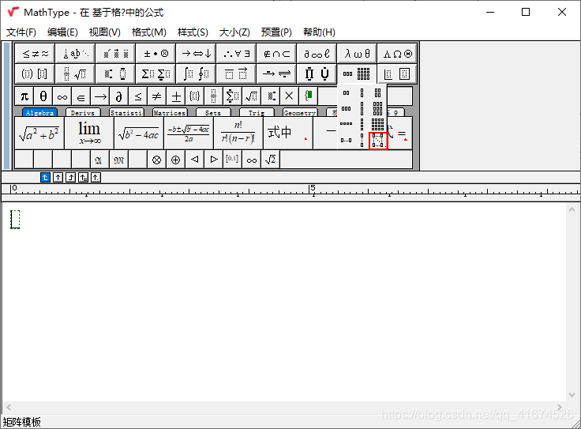
Task: Open the integral templates palette
Action: tap(196, 73)
